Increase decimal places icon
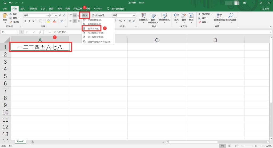The image size is (273, 148). click(x=130, y=21)
